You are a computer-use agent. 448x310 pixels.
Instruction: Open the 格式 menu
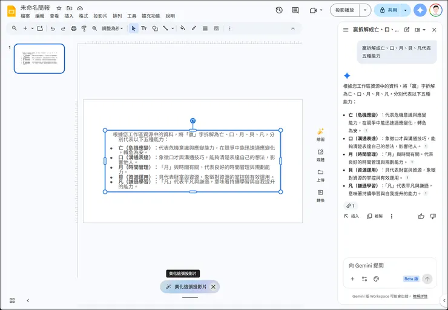[84, 16]
